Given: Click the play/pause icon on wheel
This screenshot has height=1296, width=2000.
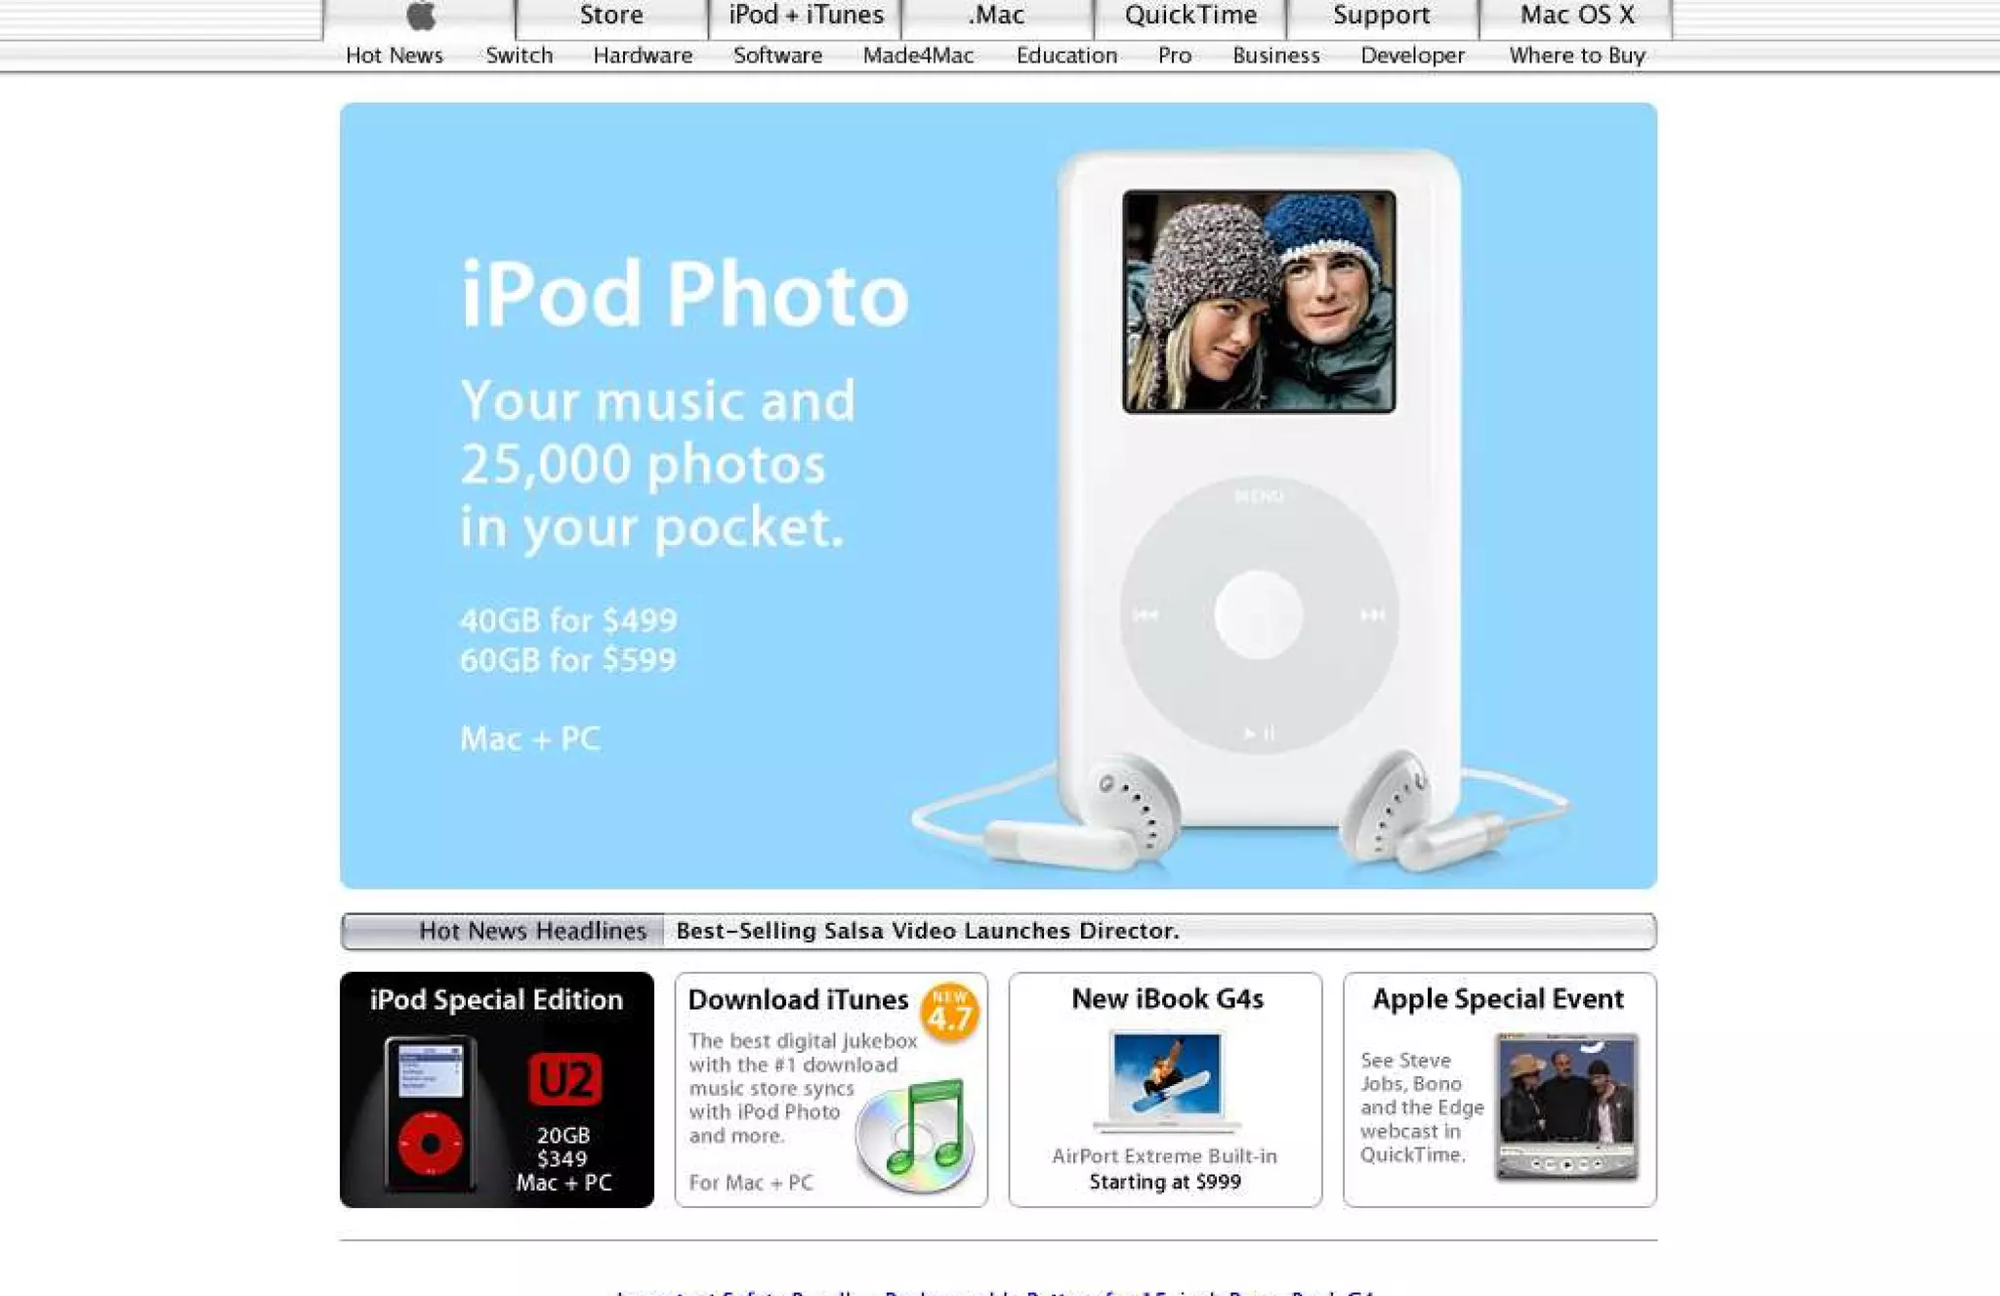Looking at the screenshot, I should click(1259, 732).
